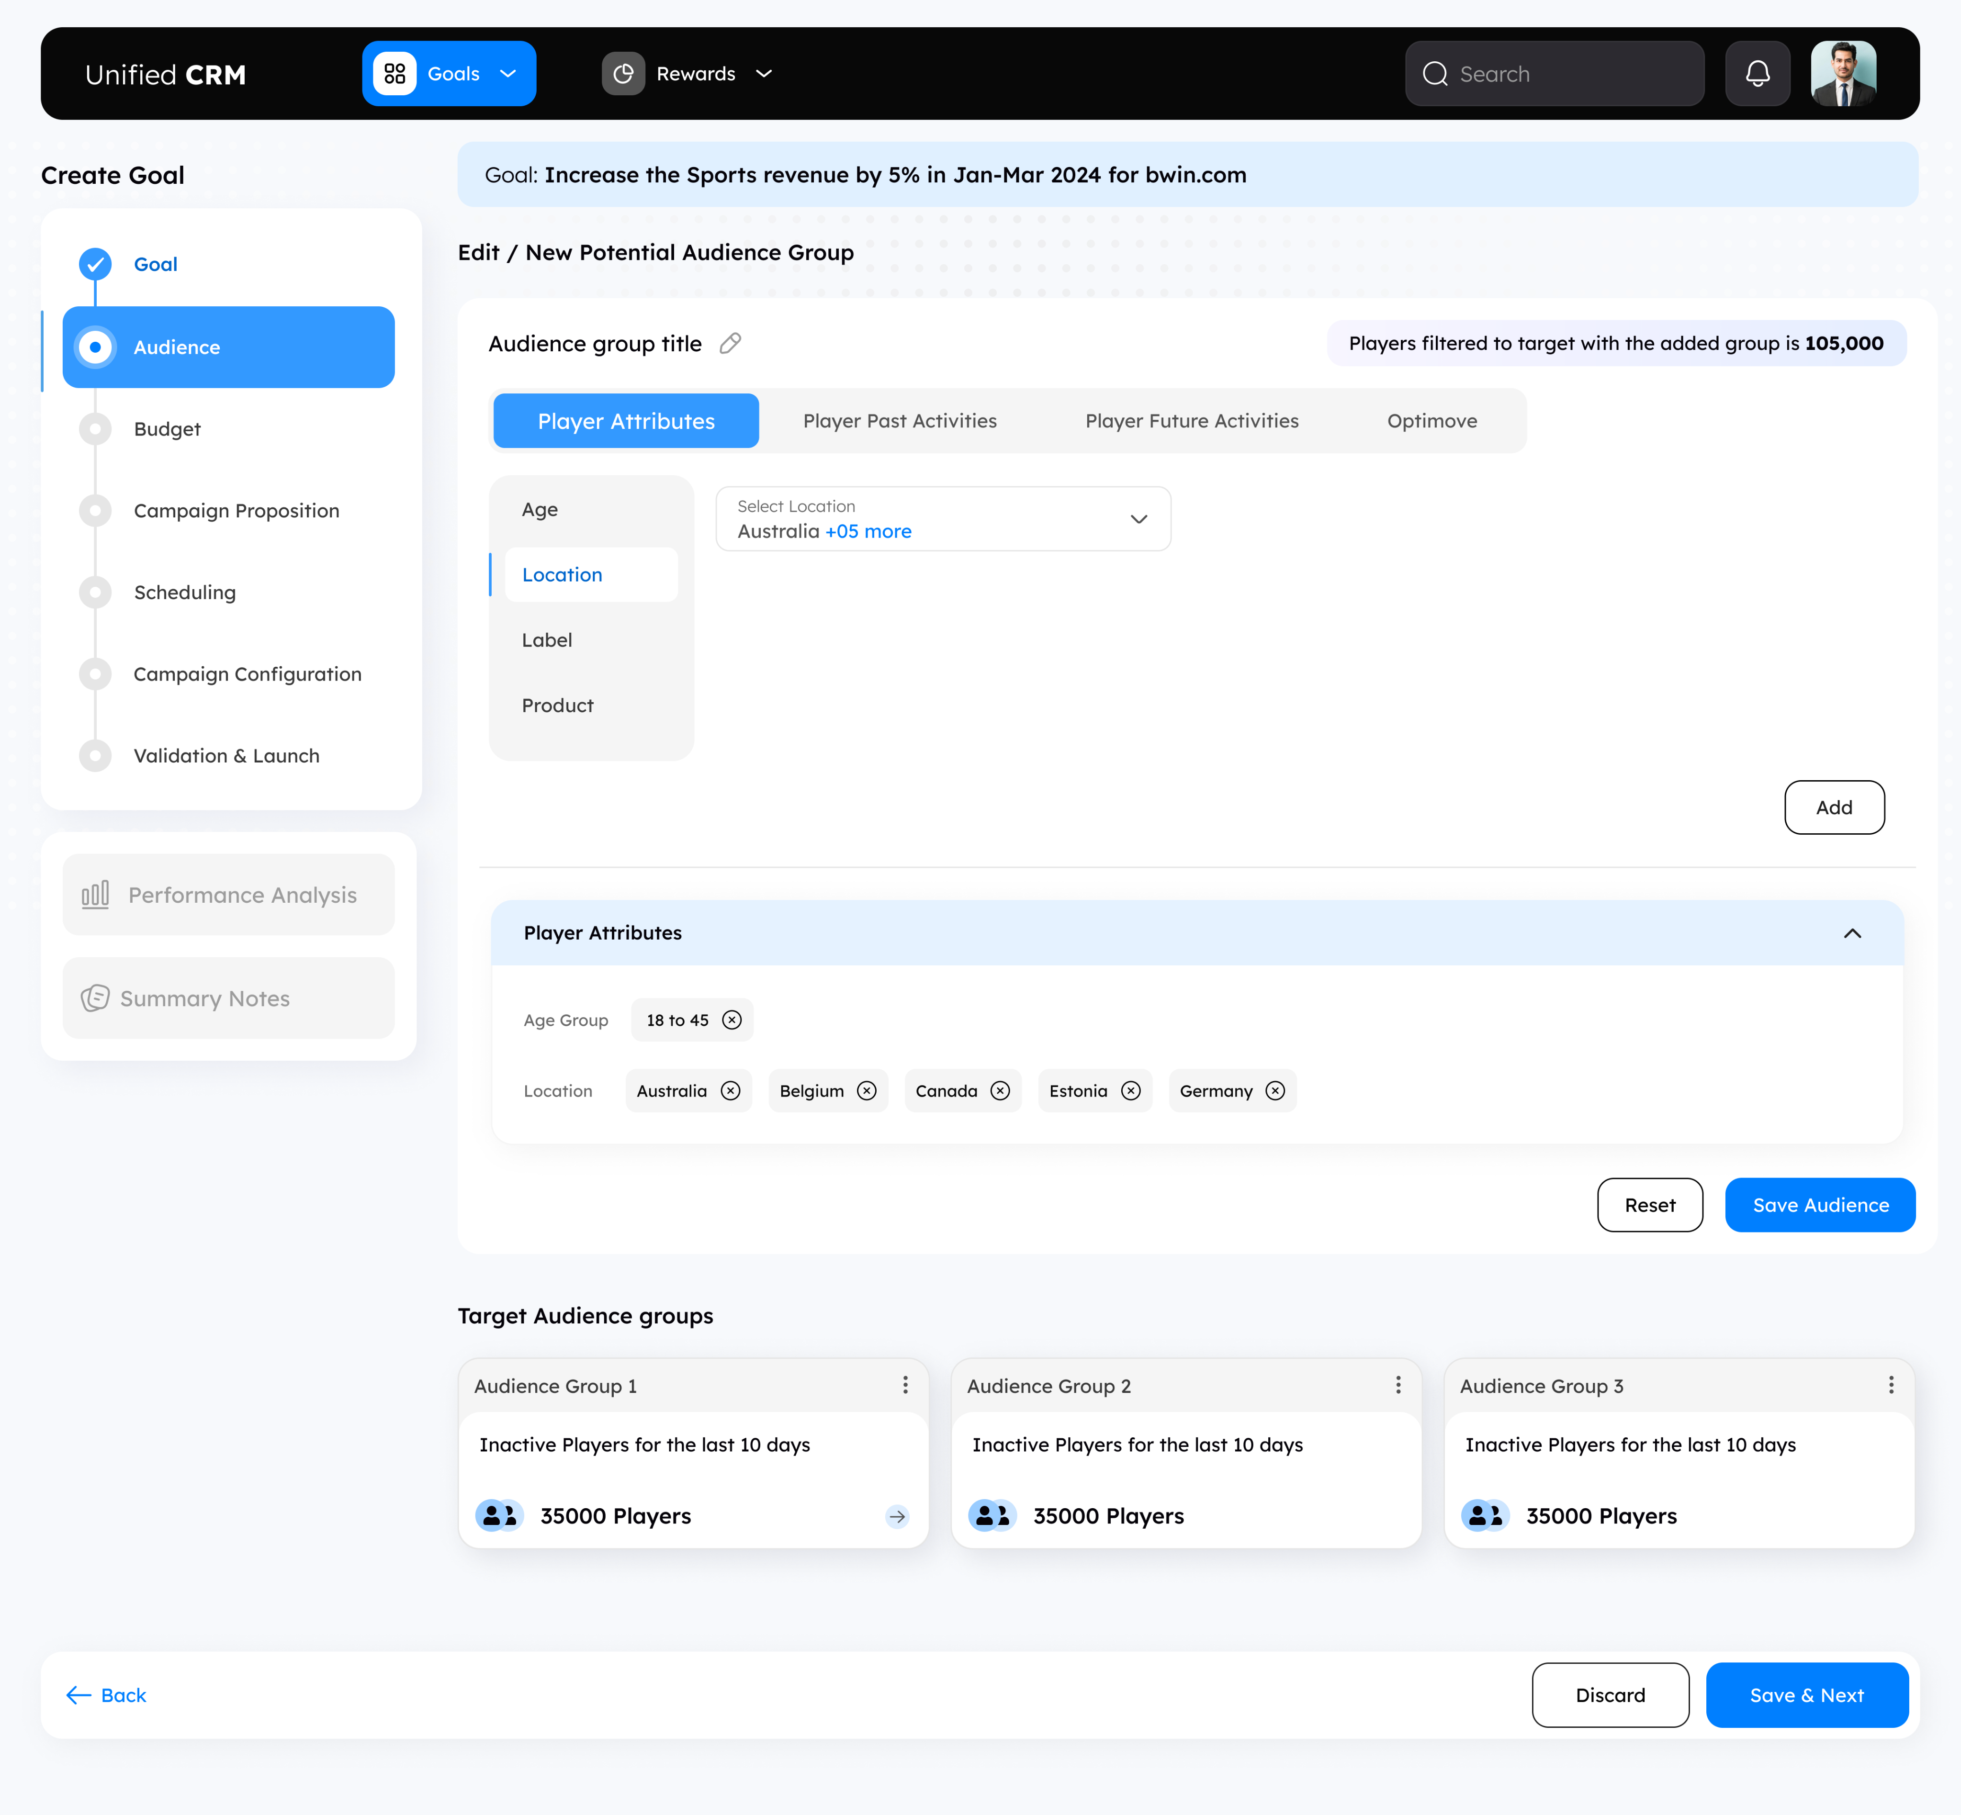Select the Label attribute category

547,640
